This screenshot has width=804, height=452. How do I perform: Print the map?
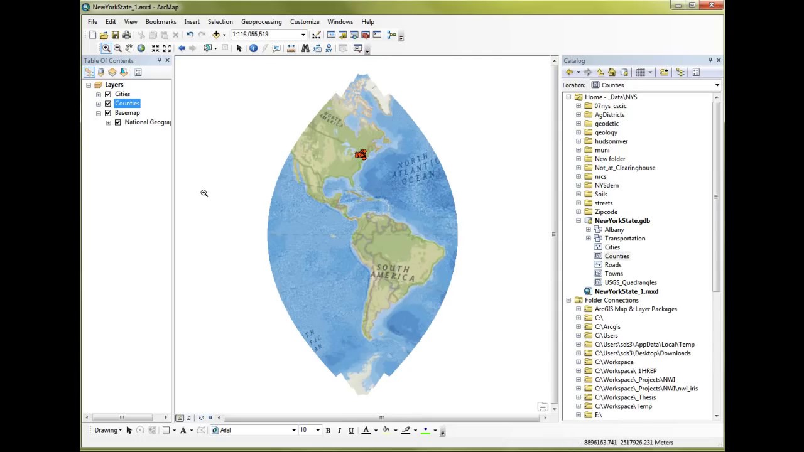point(127,35)
